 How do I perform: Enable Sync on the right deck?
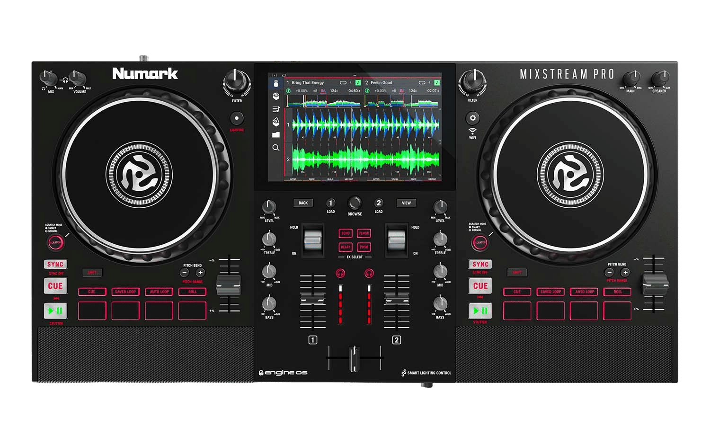(x=479, y=264)
